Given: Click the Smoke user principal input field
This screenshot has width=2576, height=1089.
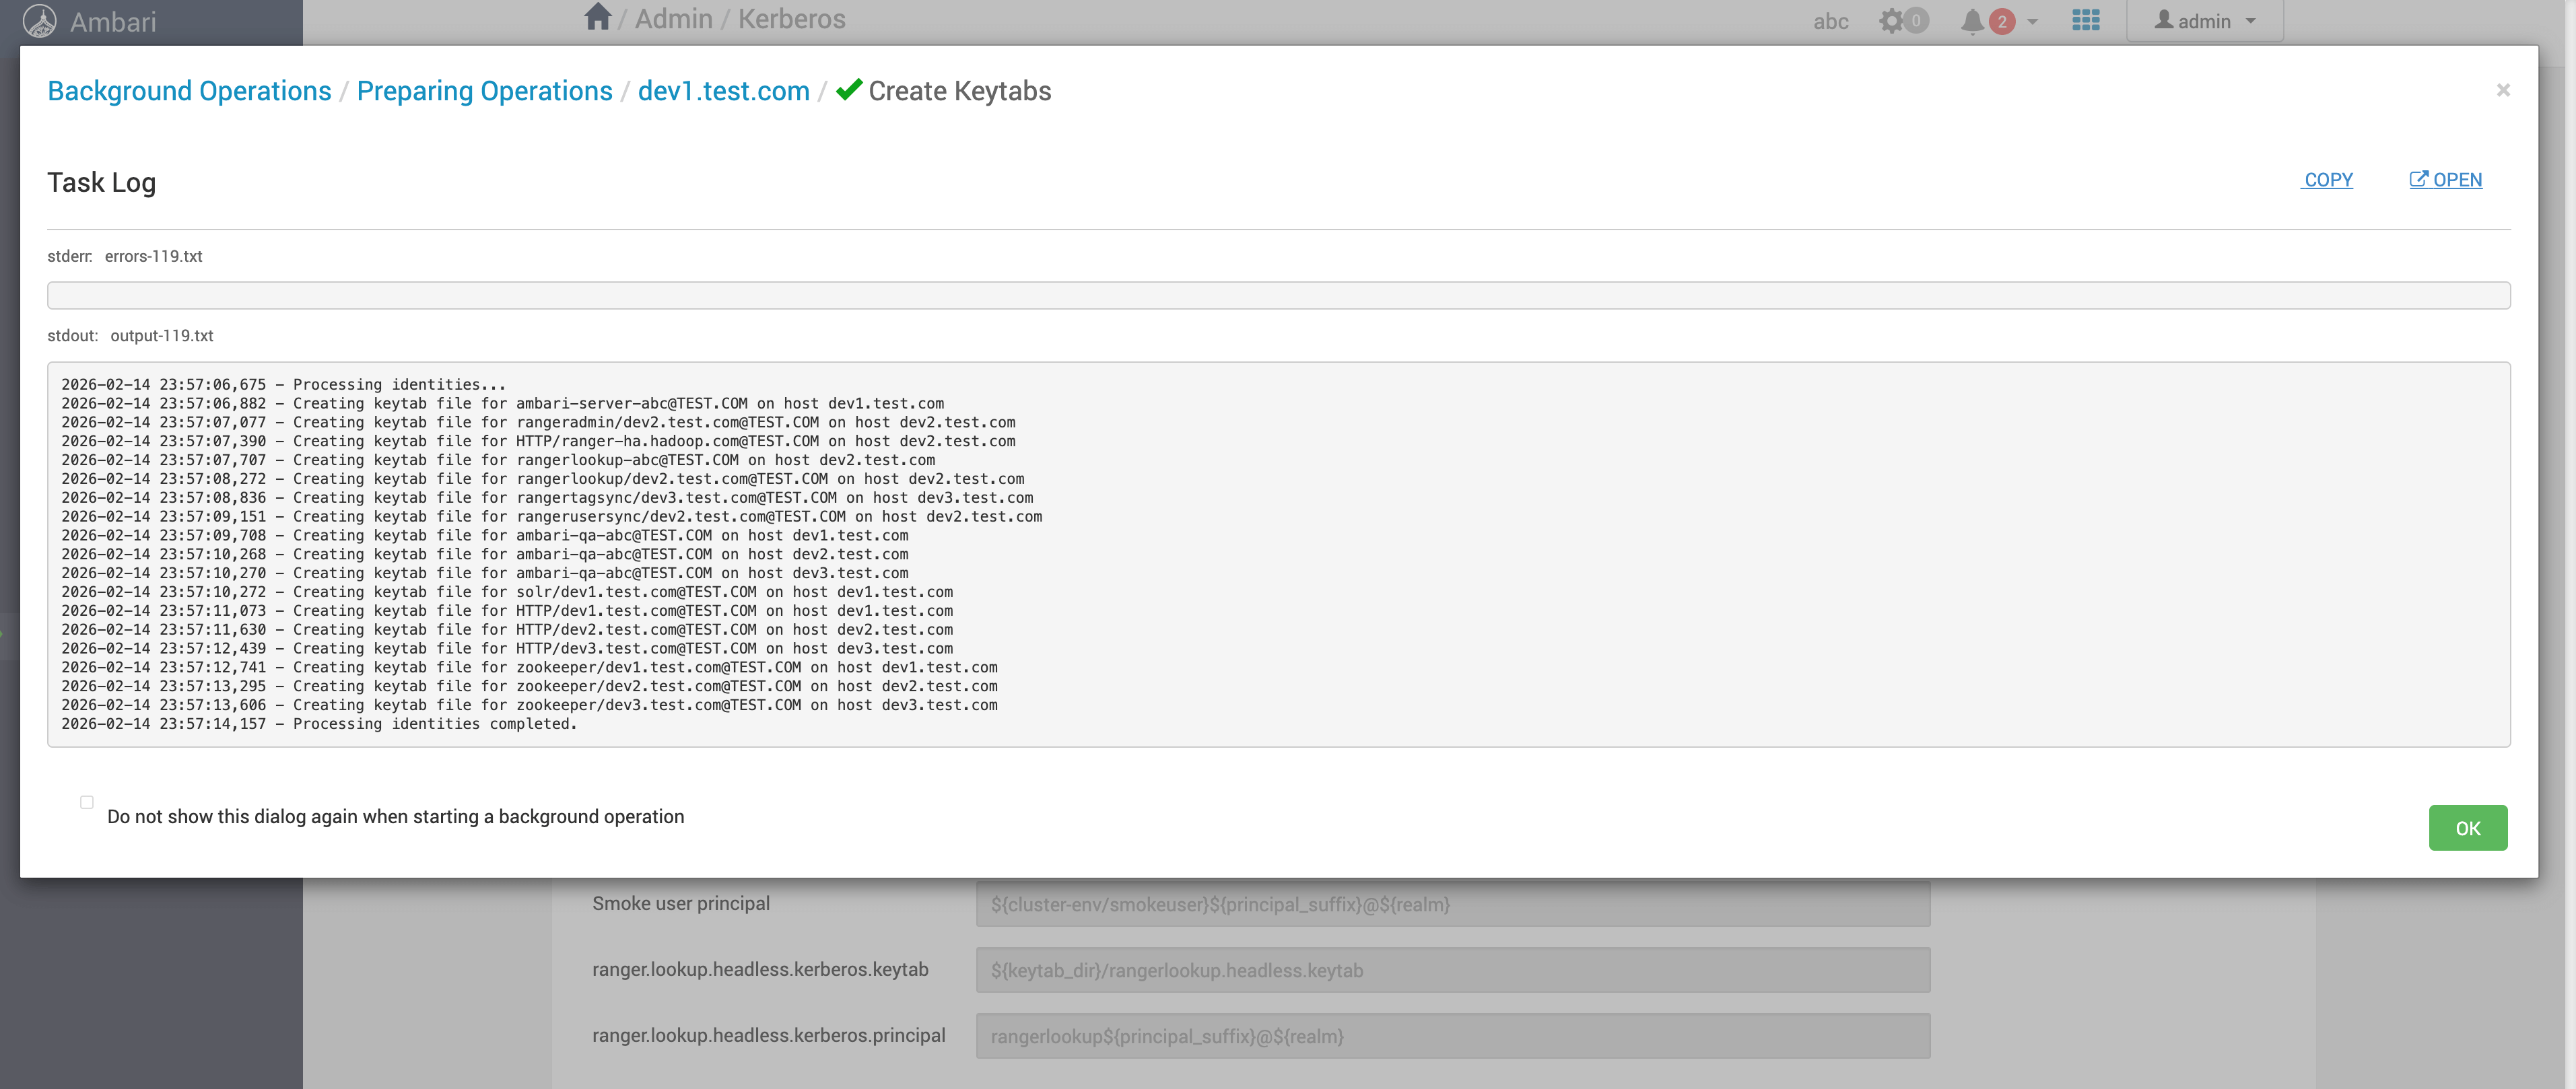Looking at the screenshot, I should tap(1452, 904).
